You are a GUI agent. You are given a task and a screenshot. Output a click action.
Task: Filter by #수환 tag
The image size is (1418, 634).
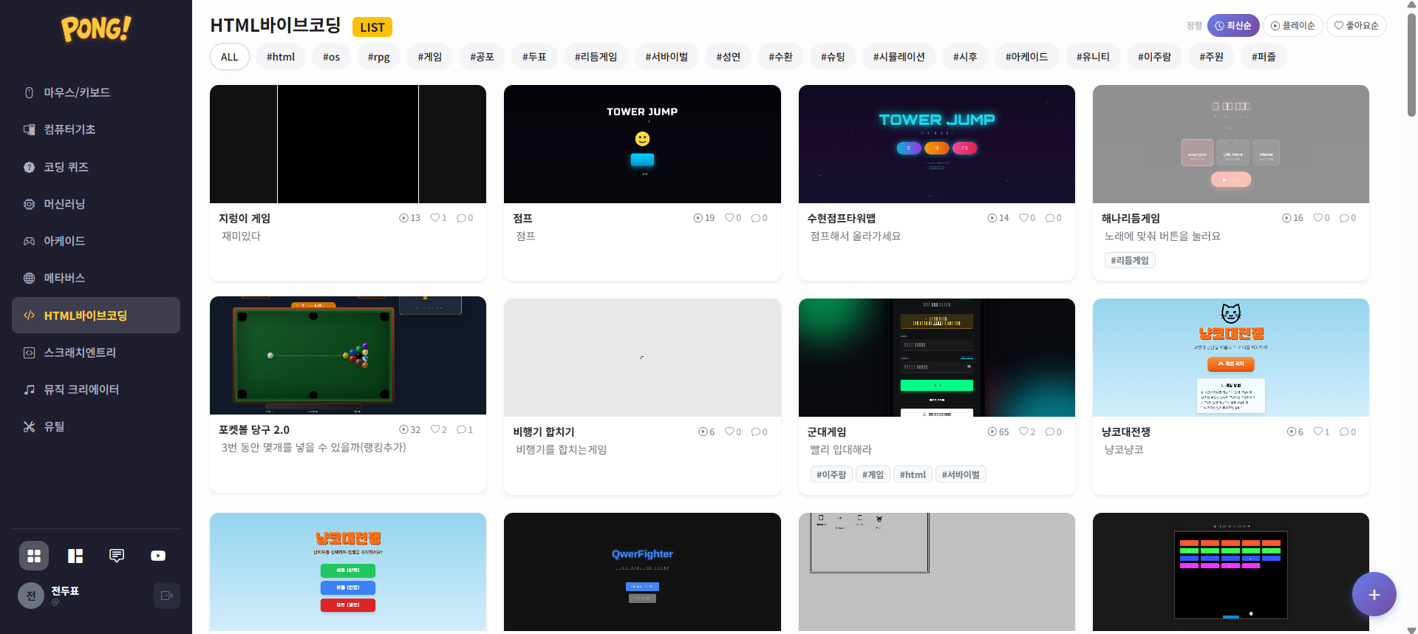[780, 57]
